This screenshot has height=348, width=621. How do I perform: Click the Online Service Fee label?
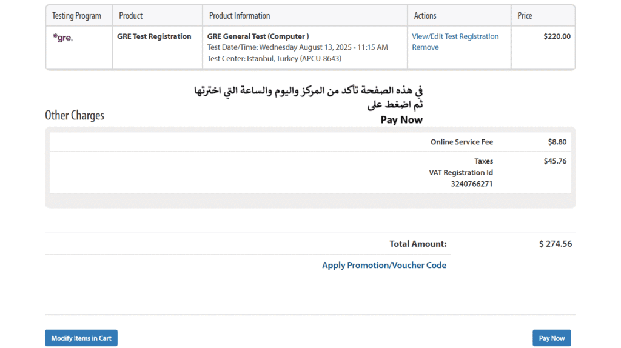click(x=462, y=142)
